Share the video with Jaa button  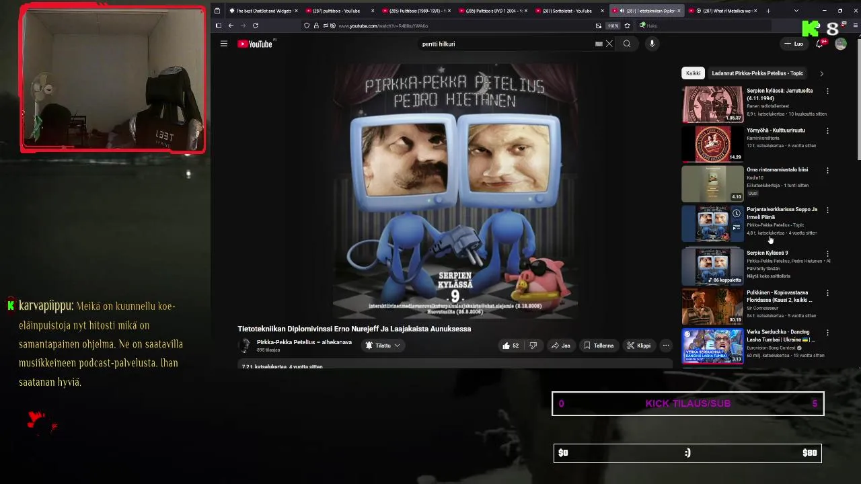click(561, 346)
